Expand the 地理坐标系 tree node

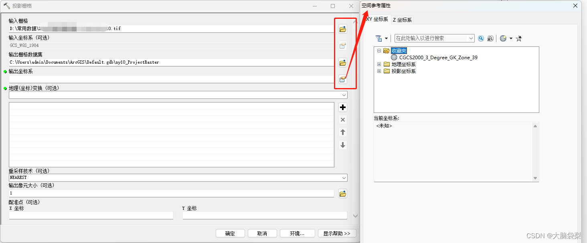click(x=379, y=64)
